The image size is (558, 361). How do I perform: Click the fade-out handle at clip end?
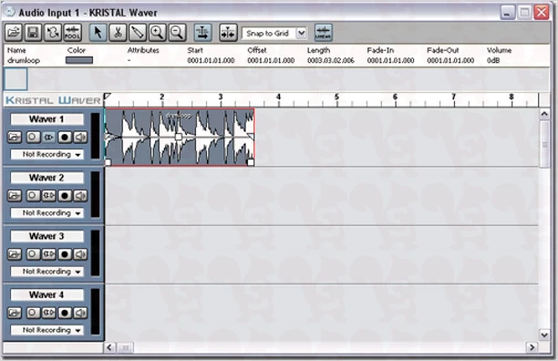pos(251,137)
